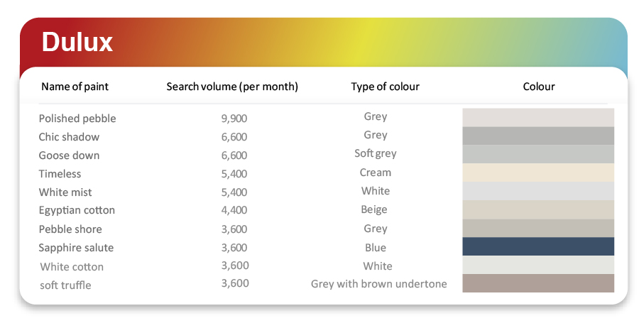
Task: Choose the Pebble shore colour swatch
Action: click(537, 228)
